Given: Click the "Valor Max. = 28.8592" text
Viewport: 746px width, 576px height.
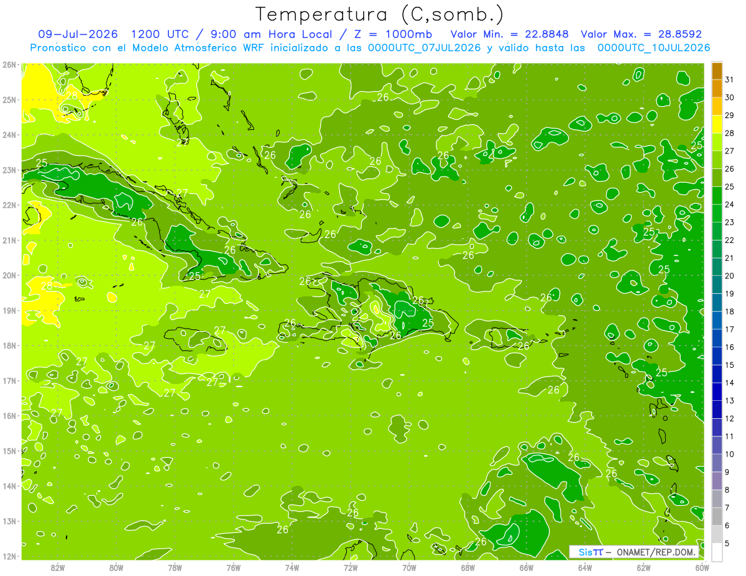Looking at the screenshot, I should (641, 34).
